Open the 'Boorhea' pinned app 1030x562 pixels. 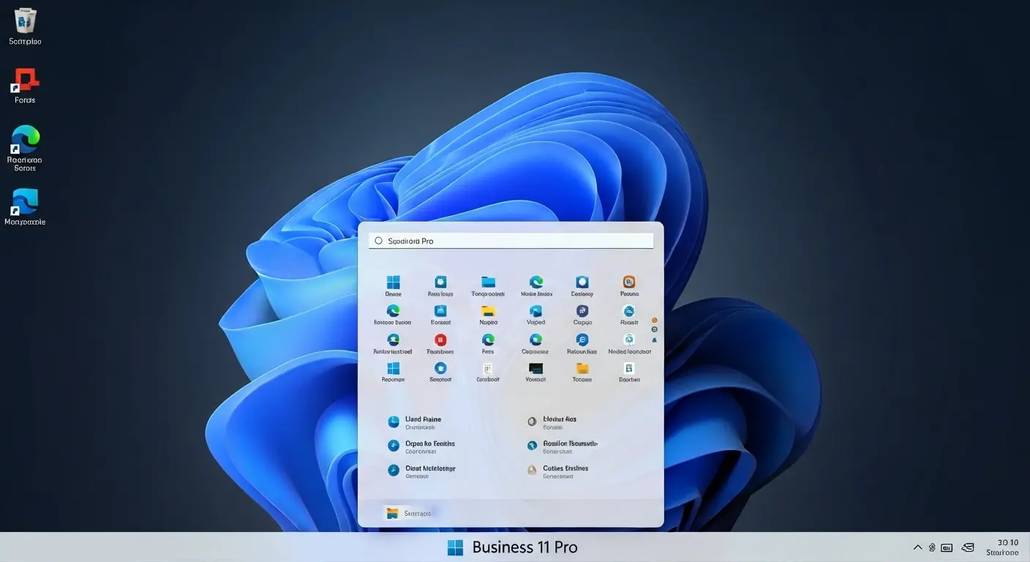point(629,373)
